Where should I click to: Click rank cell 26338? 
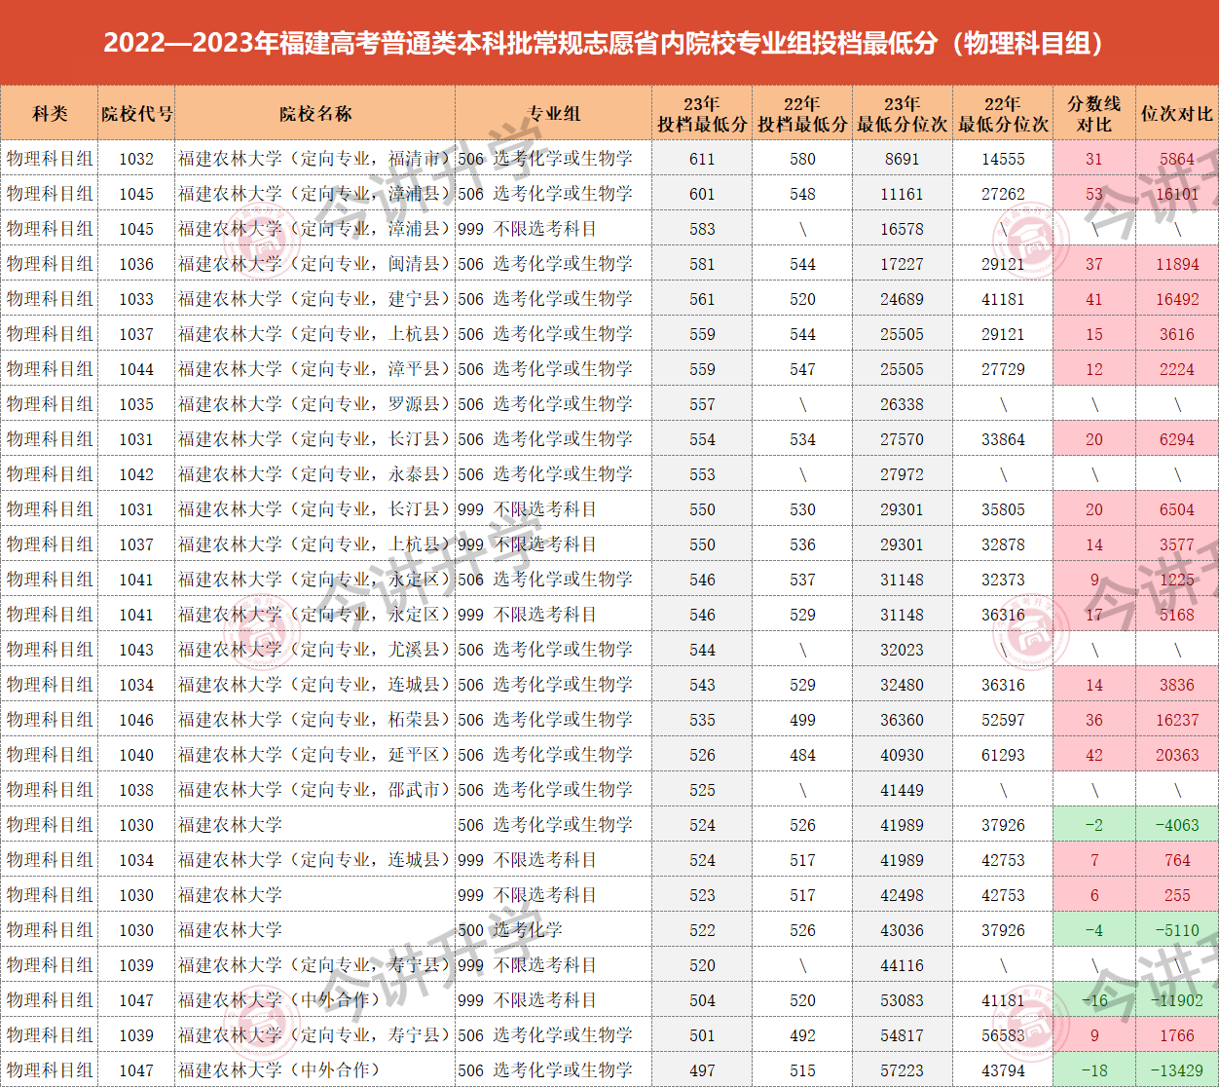coord(903,404)
